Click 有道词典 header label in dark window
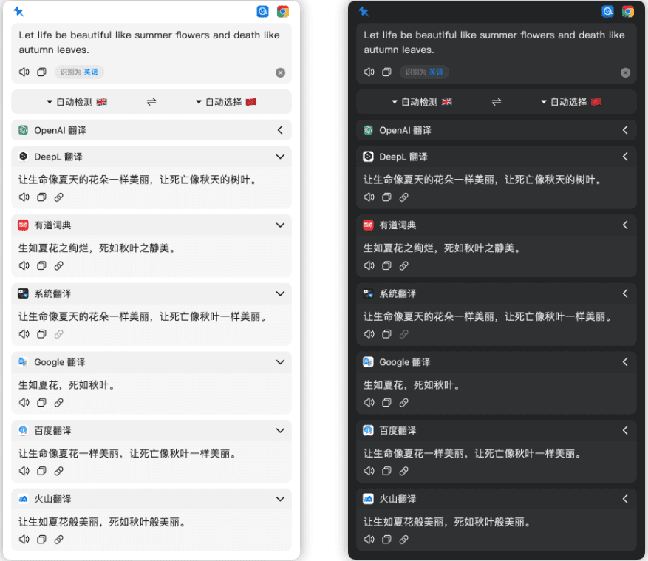Viewport: 648px width, 561px height. (398, 225)
